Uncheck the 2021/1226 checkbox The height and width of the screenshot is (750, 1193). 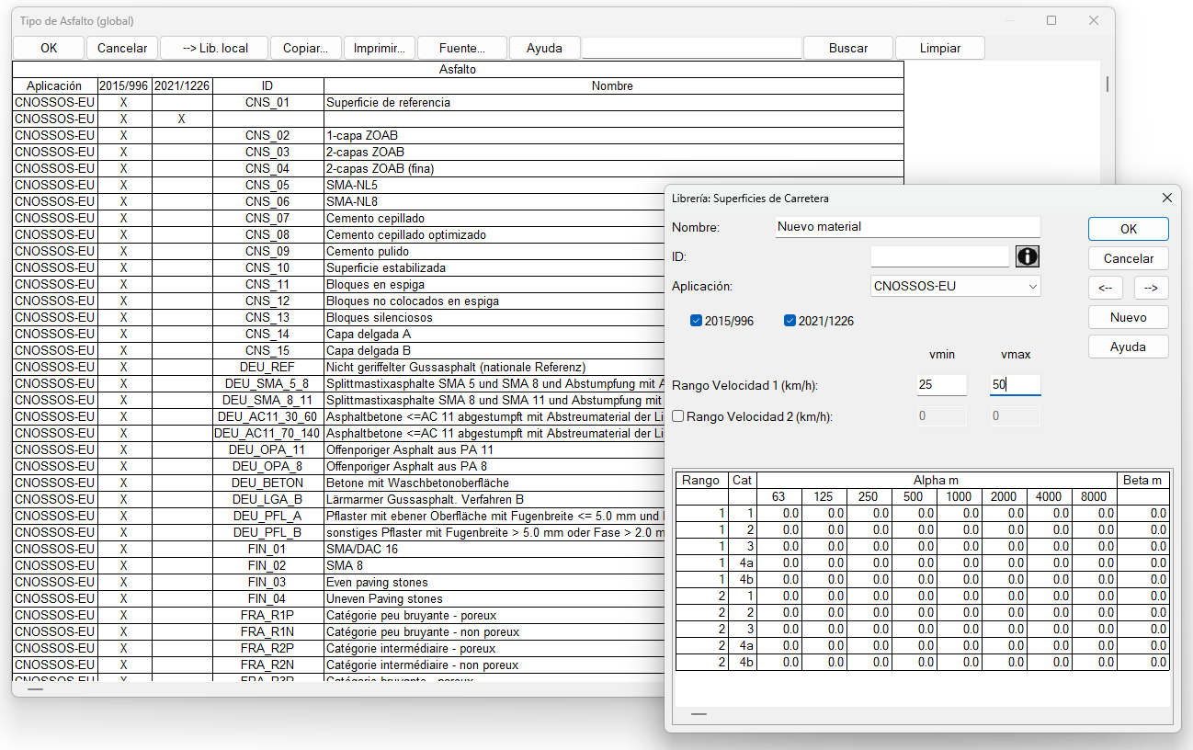pyautogui.click(x=790, y=321)
